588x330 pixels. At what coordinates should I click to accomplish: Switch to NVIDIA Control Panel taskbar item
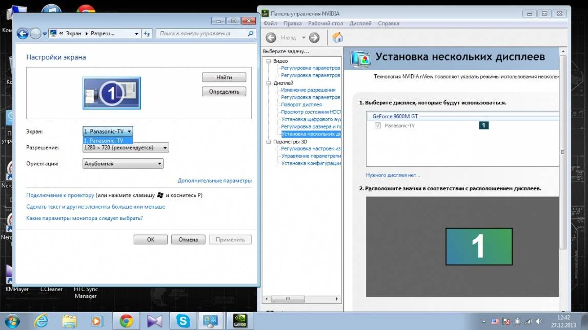(x=240, y=321)
